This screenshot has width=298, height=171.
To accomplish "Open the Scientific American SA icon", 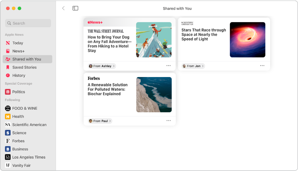I will click(8, 125).
